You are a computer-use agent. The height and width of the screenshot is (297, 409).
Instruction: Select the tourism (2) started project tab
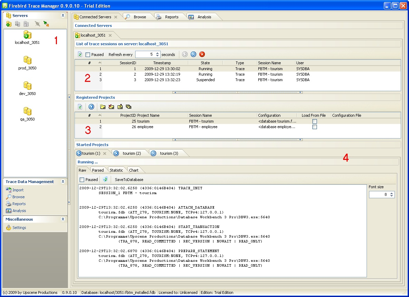point(132,153)
